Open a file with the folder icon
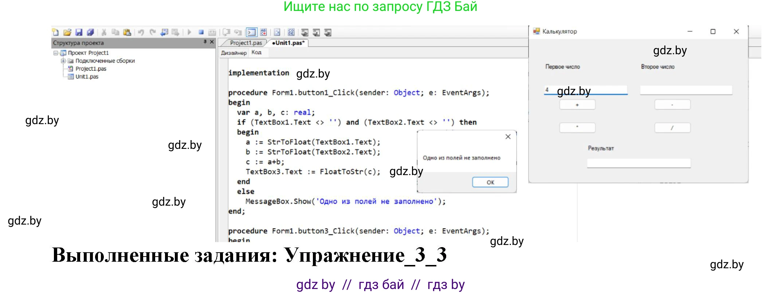 pos(67,32)
